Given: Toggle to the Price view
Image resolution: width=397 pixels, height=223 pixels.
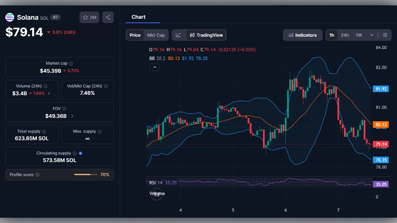Looking at the screenshot, I should click(x=135, y=35).
